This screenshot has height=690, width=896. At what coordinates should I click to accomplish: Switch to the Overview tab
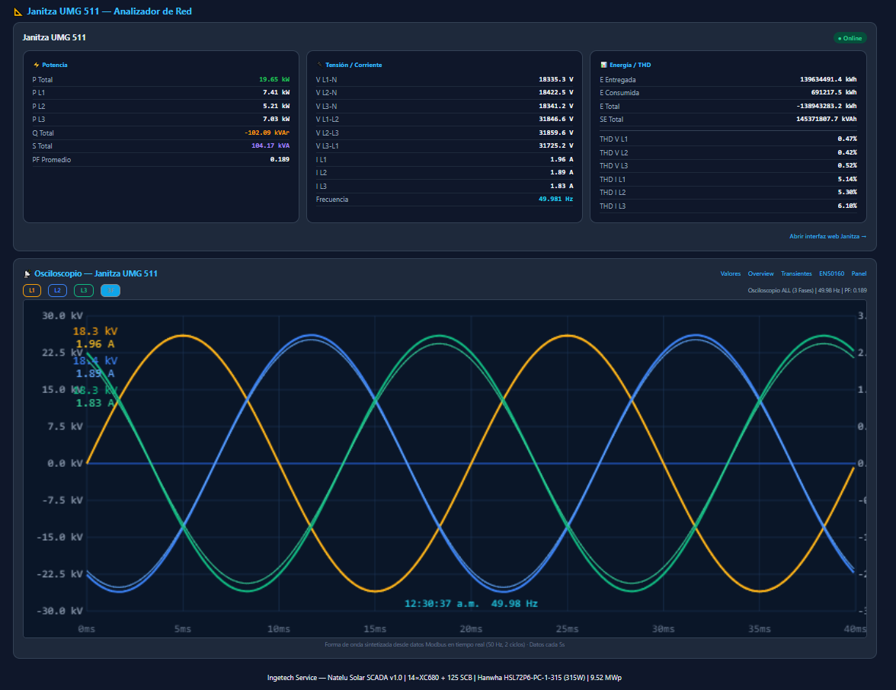[762, 273]
